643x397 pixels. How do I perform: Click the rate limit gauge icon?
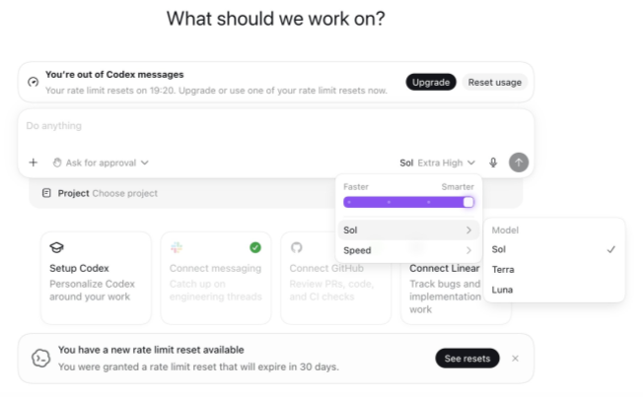[x=34, y=82]
